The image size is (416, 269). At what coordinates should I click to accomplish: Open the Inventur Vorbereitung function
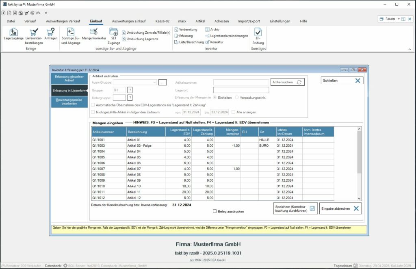(x=188, y=29)
